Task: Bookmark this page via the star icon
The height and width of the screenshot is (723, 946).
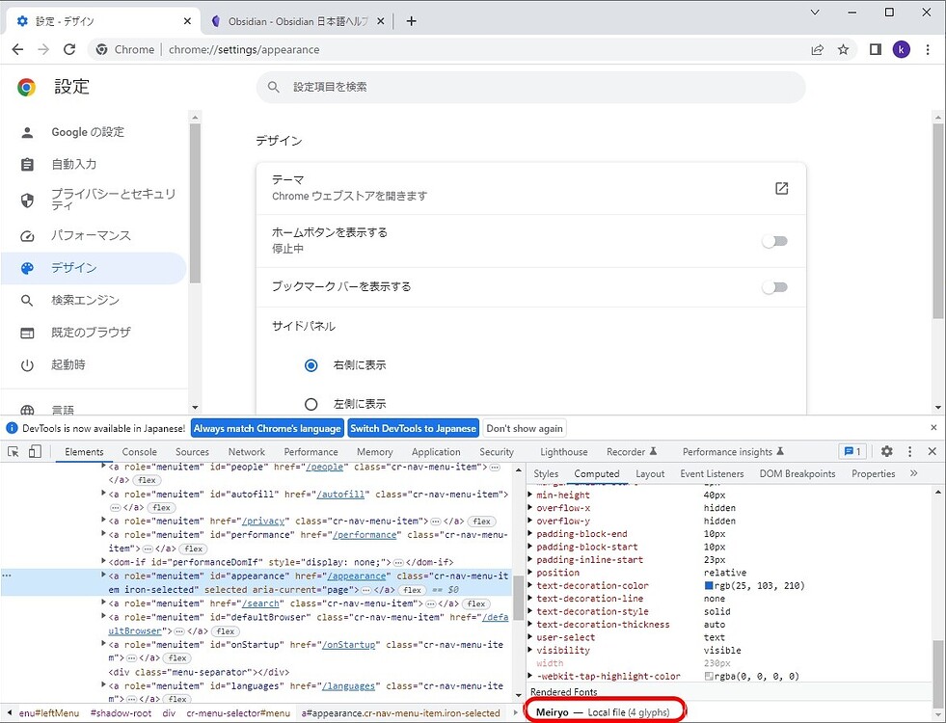Action: (843, 48)
